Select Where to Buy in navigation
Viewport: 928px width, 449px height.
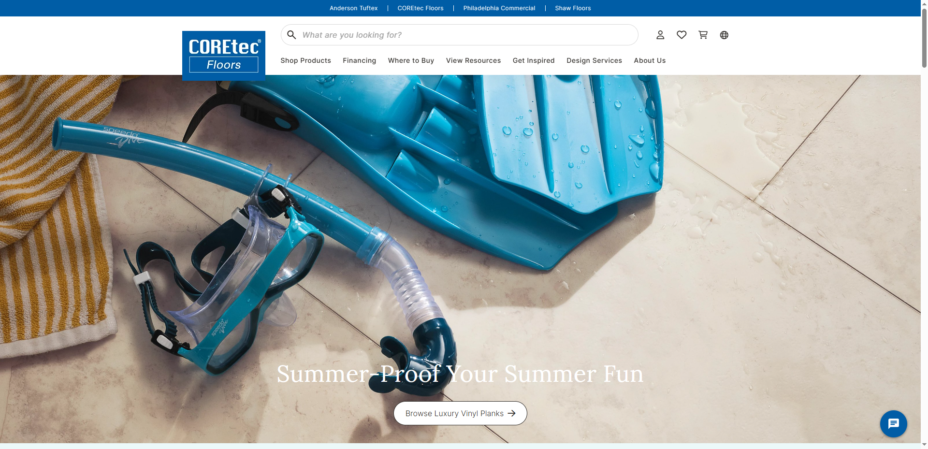411,60
